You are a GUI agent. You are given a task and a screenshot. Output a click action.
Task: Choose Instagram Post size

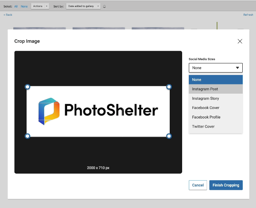[216, 89]
